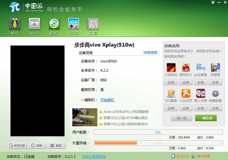Click the 用户数据 0% progress bar
Viewport: 228px width, 160px height.
coord(158,132)
